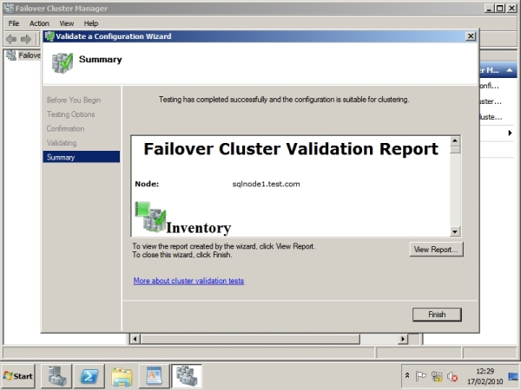This screenshot has height=390, width=521.
Task: Click the Confirmation wizard step
Action: click(x=65, y=128)
